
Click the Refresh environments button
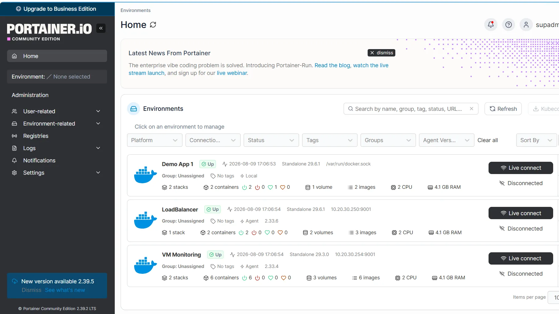point(503,109)
